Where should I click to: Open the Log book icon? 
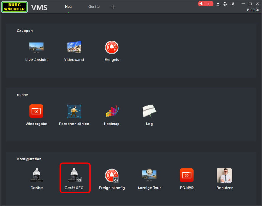pos(149,111)
